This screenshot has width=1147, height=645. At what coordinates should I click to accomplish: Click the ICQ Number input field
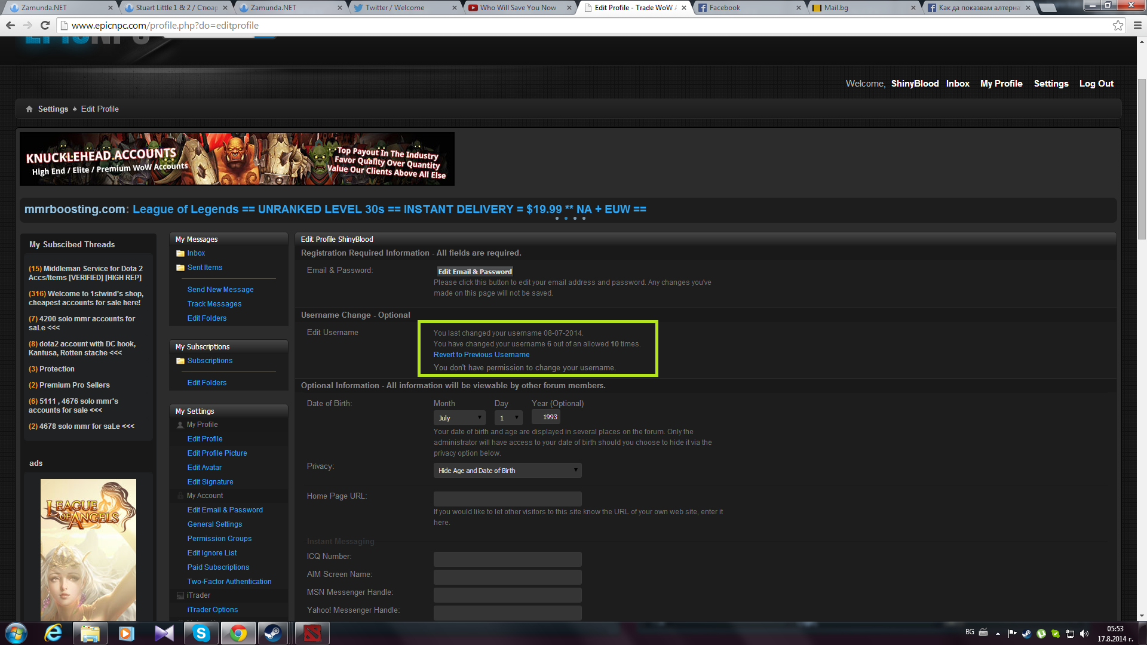[x=507, y=559]
